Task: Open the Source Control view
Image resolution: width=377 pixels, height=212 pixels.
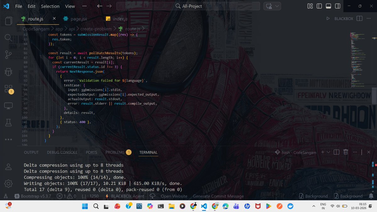Action: 8,55
